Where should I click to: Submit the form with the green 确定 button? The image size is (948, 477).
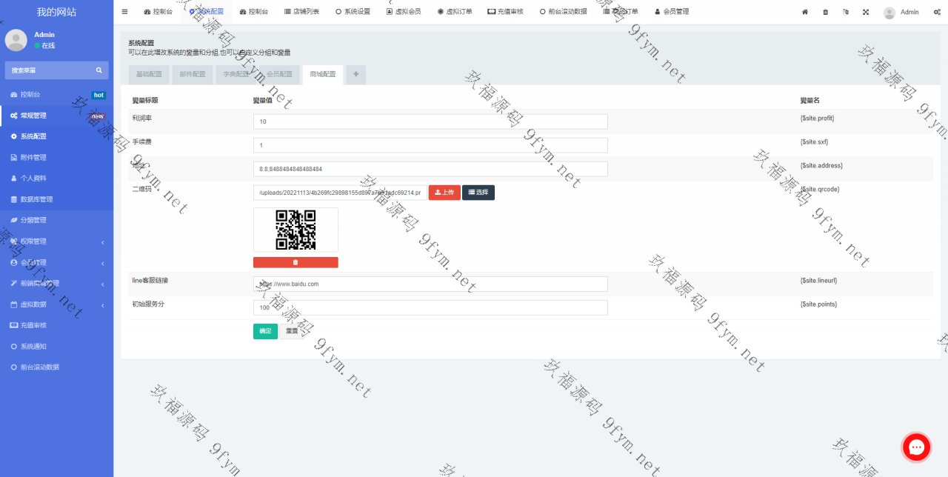point(265,331)
